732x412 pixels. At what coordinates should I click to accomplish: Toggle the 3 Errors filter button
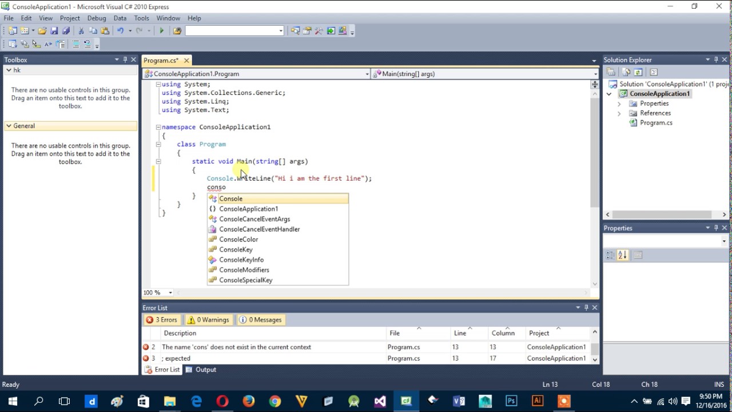click(x=162, y=320)
